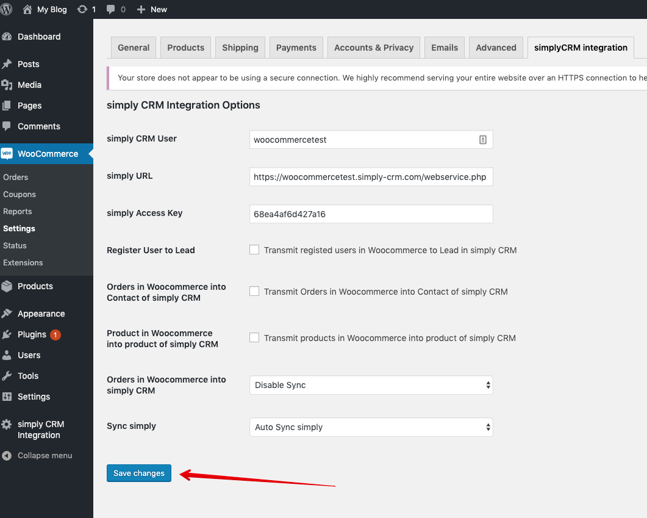
Task: Click the Collapse menu arrow icon
Action: coord(7,456)
